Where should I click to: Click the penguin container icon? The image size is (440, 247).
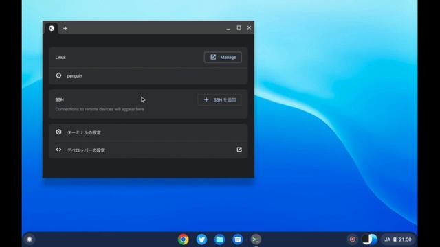(58, 75)
